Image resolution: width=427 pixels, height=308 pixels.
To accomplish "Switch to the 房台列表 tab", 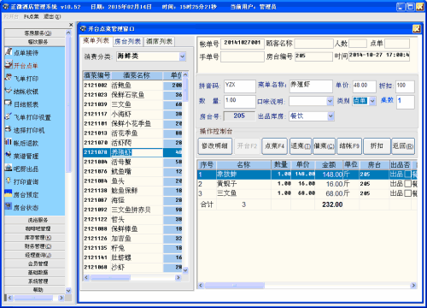I will pyautogui.click(x=128, y=42).
